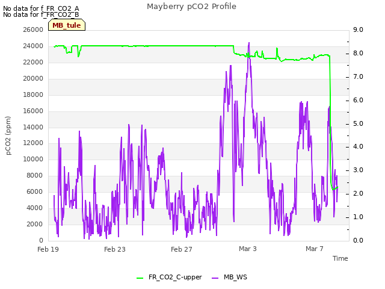Image resolution: width=385 pixels, height=289 pixels.
Task: Select the FR_CO2_C-upper legend label
Action: [x=175, y=277]
